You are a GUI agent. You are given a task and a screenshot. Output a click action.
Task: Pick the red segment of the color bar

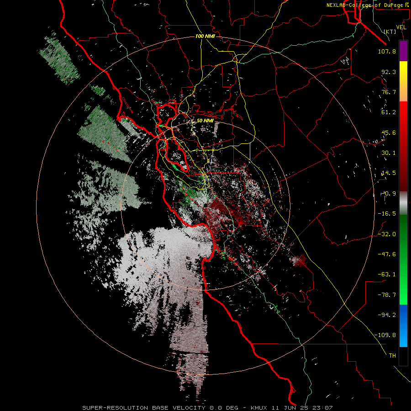point(403,146)
